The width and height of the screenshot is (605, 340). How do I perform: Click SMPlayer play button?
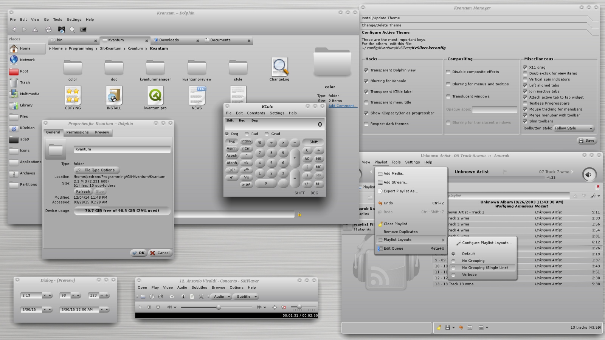pyautogui.click(x=140, y=307)
